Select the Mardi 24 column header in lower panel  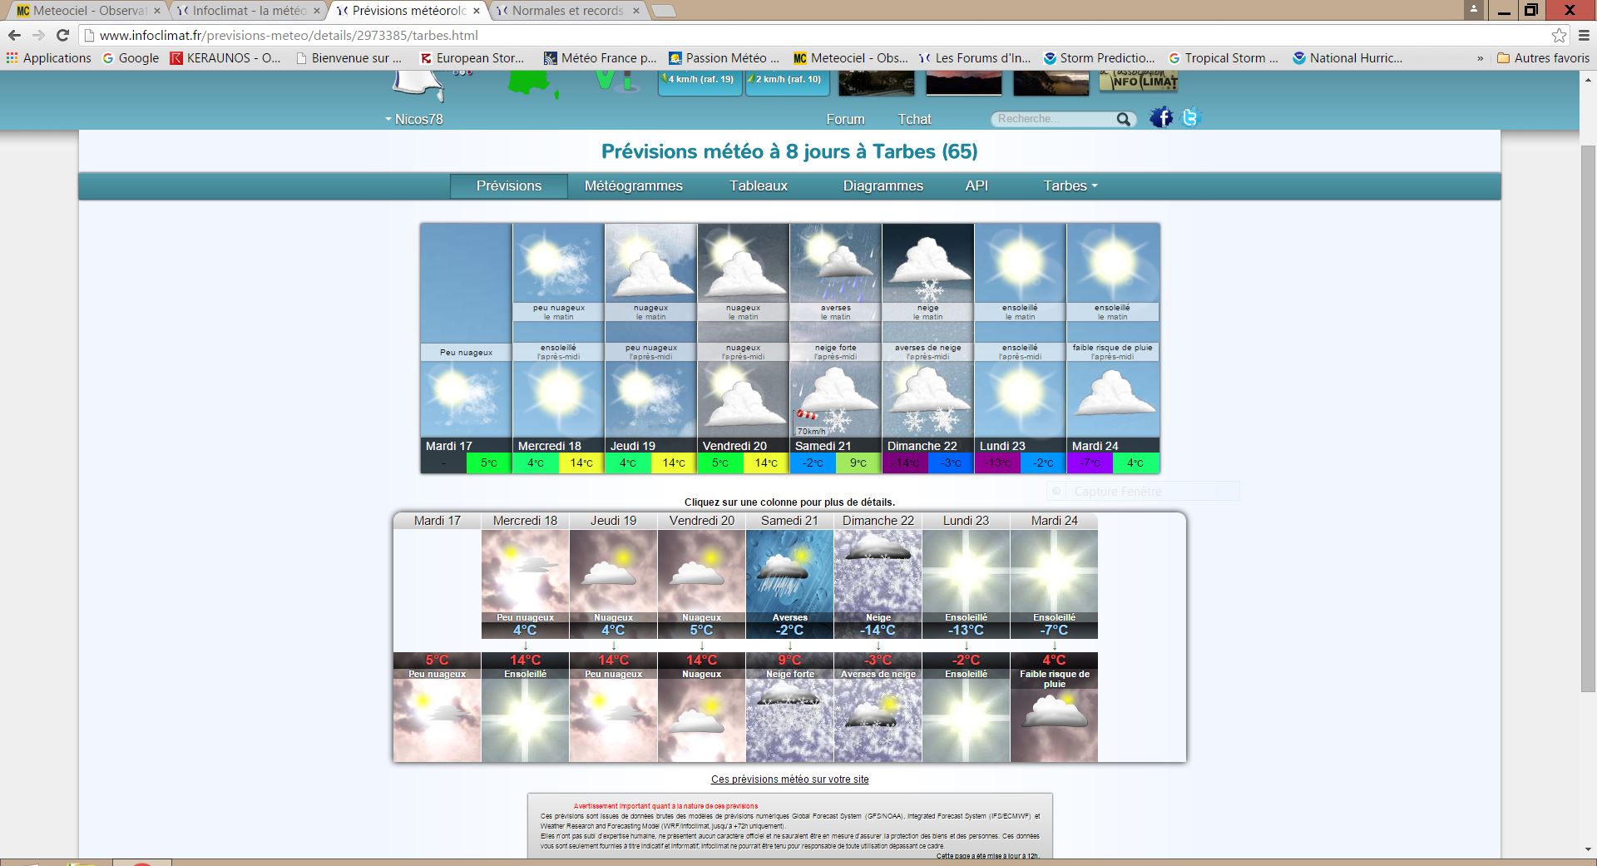coord(1054,521)
